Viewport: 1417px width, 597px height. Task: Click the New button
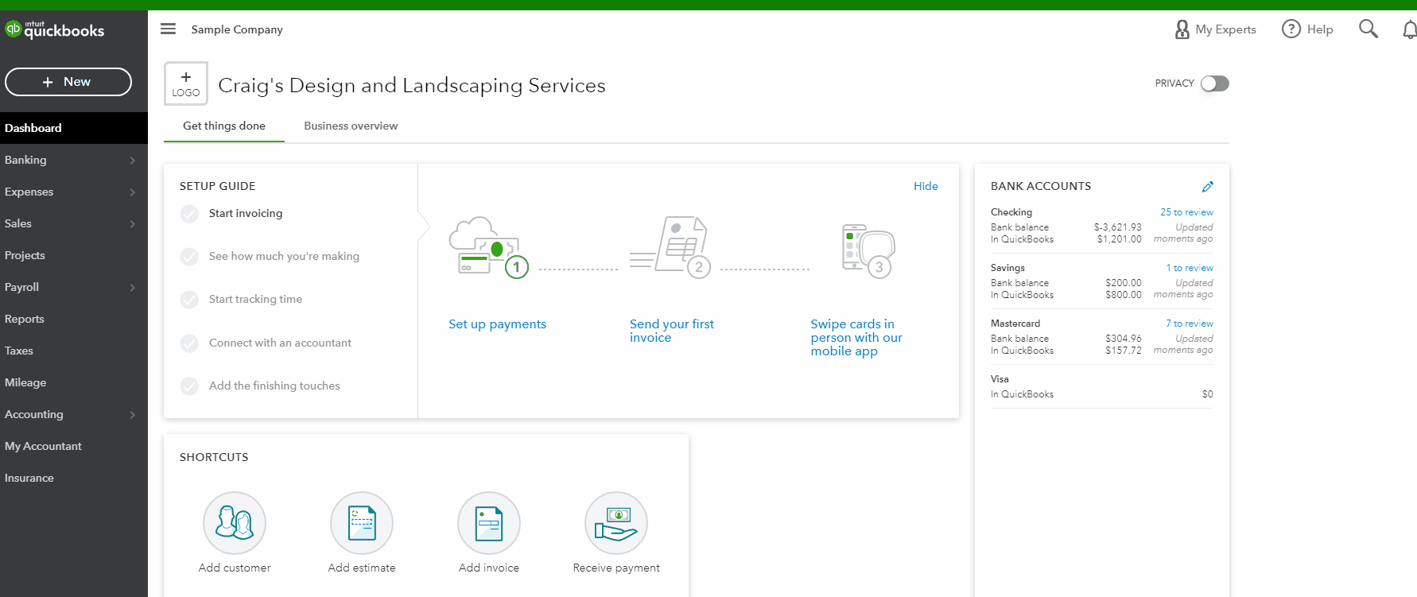[68, 82]
